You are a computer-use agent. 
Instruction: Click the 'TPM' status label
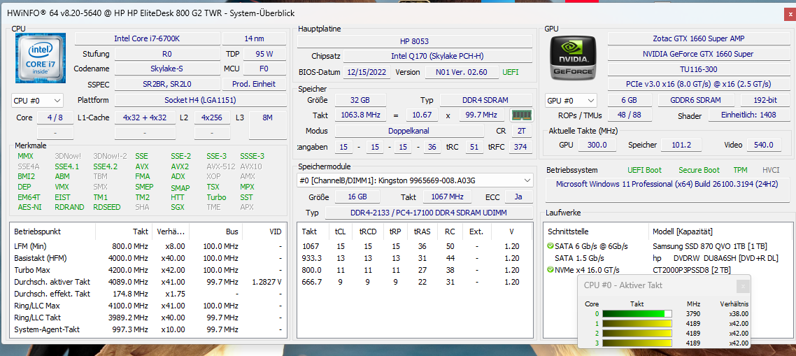[740, 170]
